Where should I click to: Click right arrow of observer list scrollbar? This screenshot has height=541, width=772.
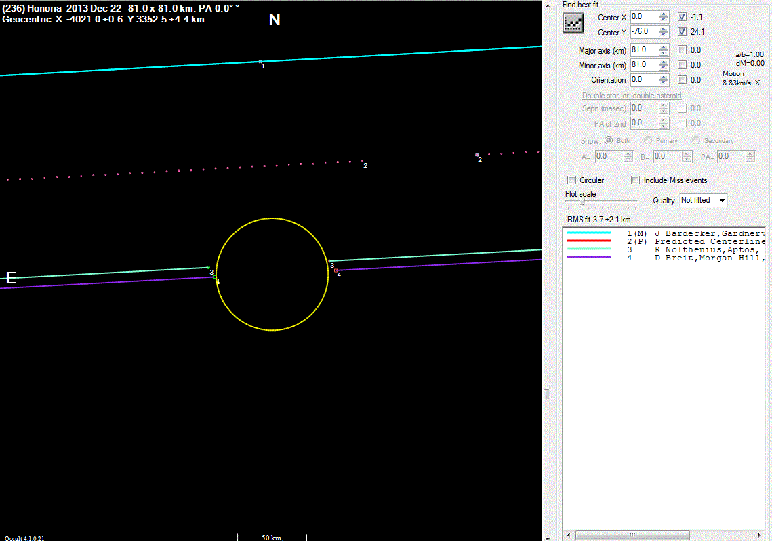point(760,535)
